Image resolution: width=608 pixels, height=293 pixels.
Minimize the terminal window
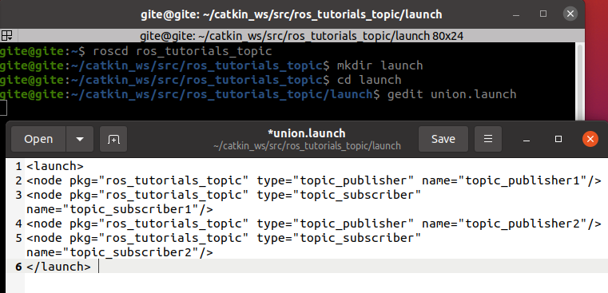click(515, 14)
